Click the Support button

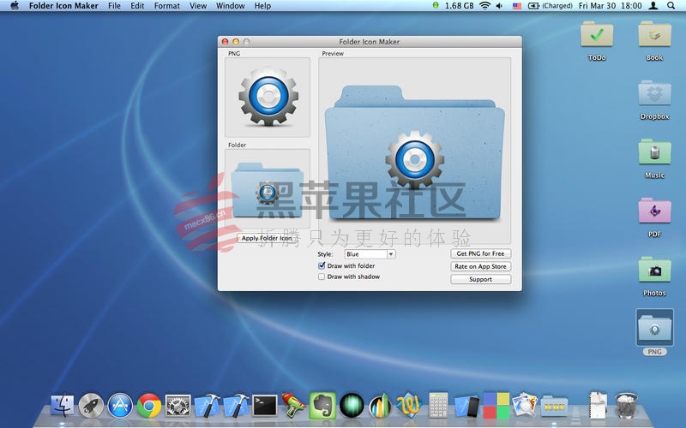480,279
